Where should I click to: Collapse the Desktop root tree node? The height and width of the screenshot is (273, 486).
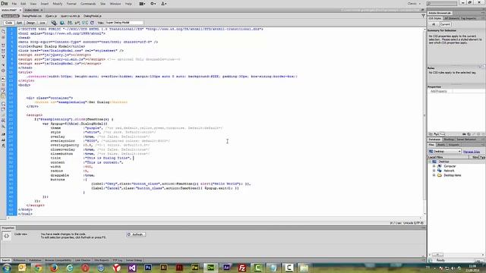(x=430, y=162)
